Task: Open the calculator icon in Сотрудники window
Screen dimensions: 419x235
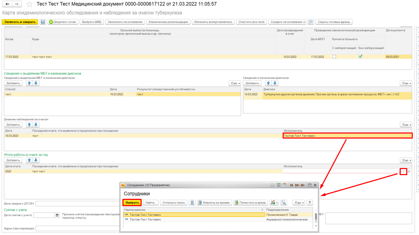Action: 279,185
